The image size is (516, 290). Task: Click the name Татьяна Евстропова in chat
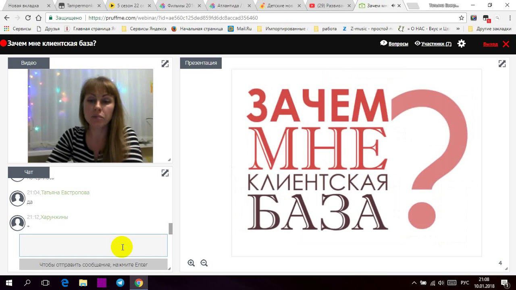(x=65, y=193)
